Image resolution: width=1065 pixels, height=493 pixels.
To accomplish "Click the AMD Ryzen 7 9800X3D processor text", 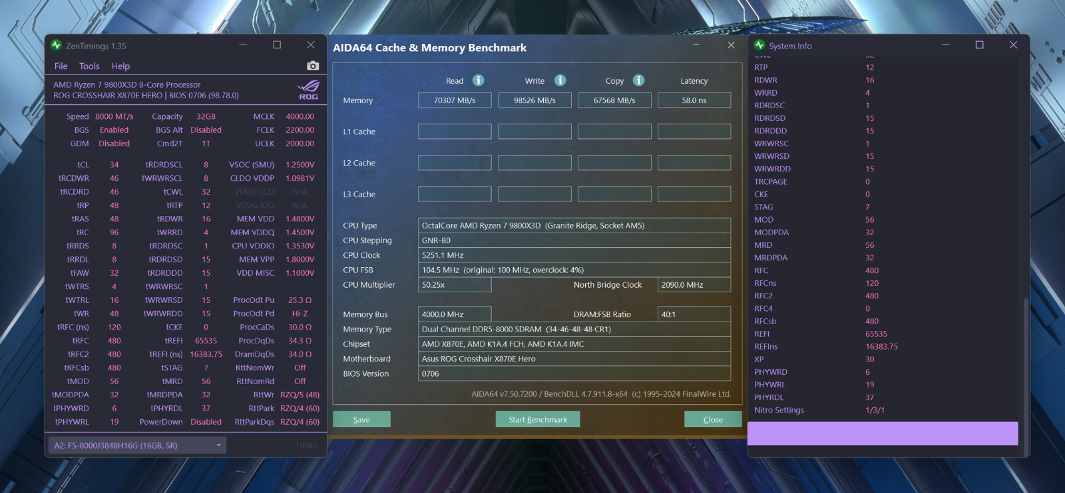I will [x=127, y=85].
